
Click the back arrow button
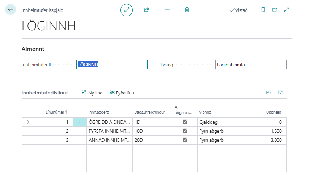point(10,10)
